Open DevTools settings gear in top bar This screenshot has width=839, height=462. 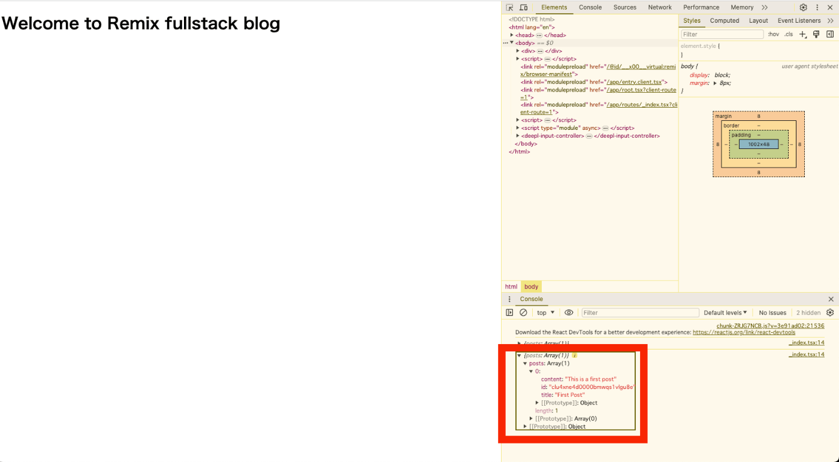coord(803,8)
